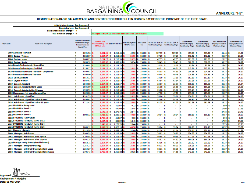Click the green "Changed to NMW 01 Mar2024" note

127,34
